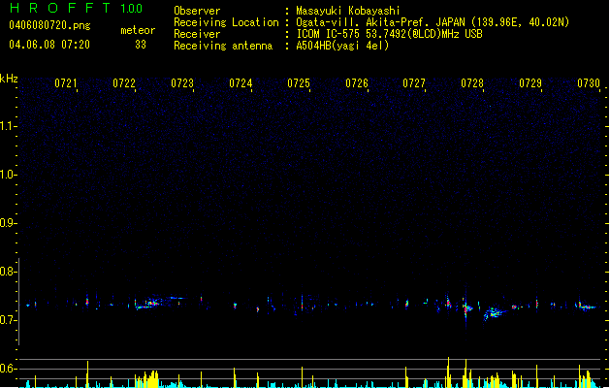Image resolution: width=610 pixels, height=388 pixels.
Task: Click the 0.8 frequency axis label
Action: [x=8, y=272]
